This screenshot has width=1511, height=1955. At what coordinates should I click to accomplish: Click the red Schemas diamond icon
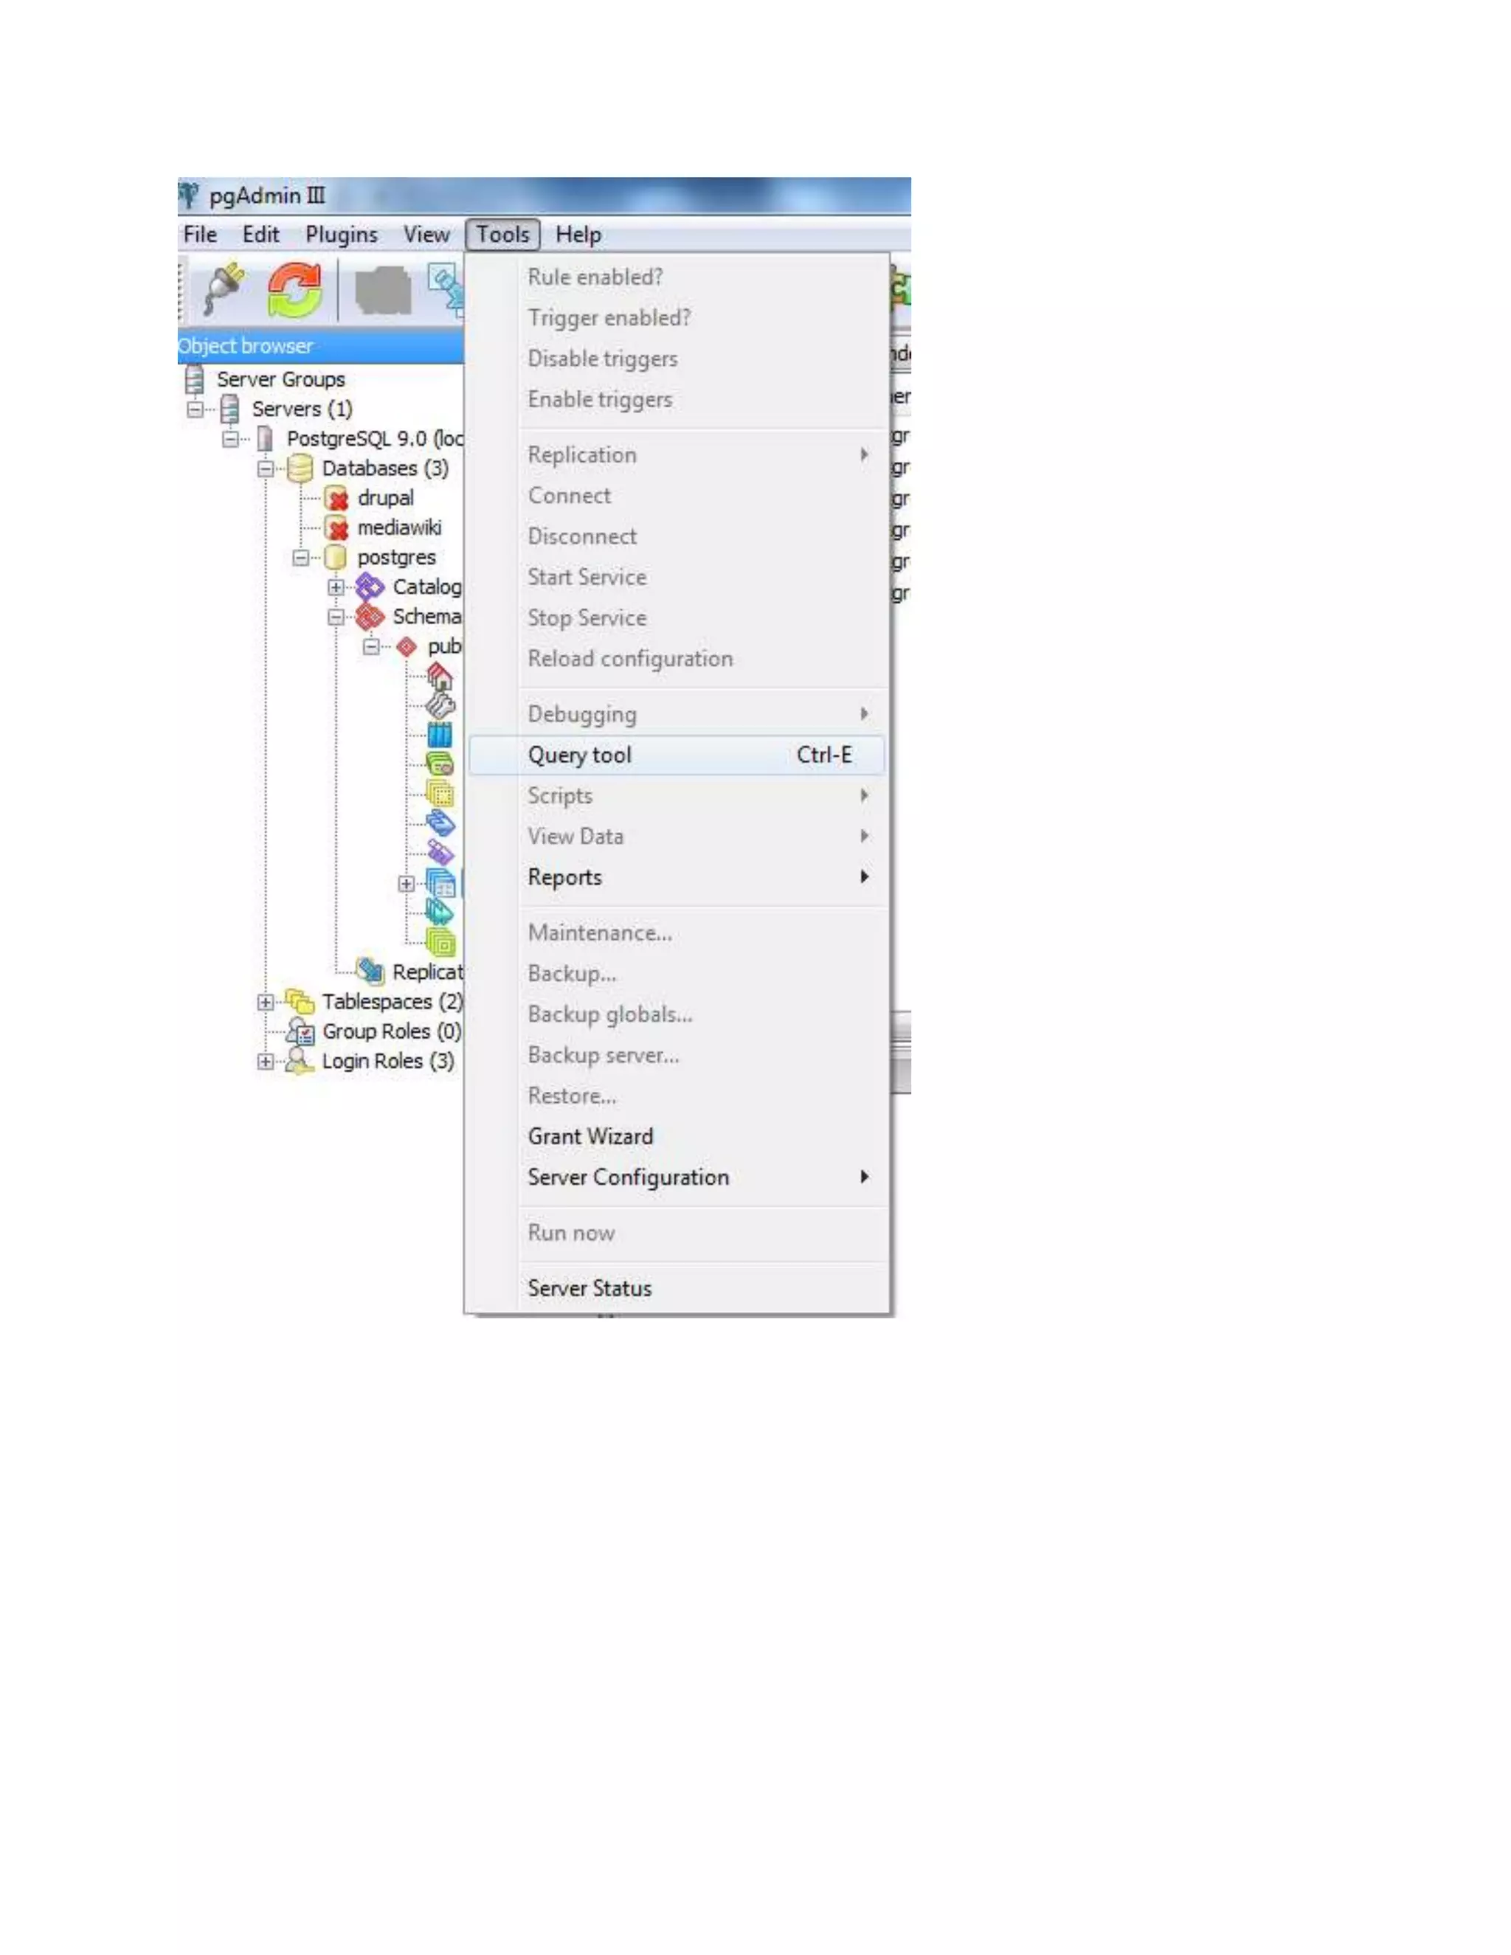coord(370,616)
